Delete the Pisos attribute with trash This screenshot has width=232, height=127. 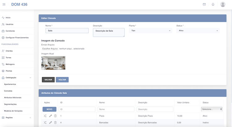click(x=55, y=116)
